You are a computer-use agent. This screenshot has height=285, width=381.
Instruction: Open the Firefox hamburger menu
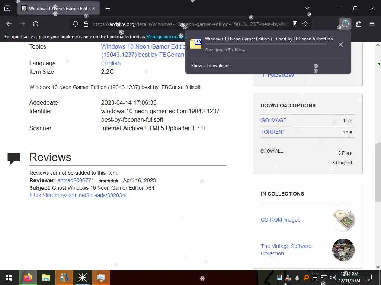(372, 24)
